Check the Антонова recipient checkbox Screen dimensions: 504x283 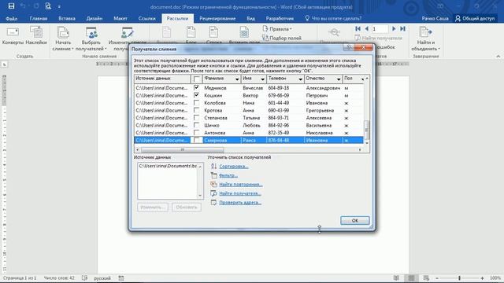pos(196,133)
